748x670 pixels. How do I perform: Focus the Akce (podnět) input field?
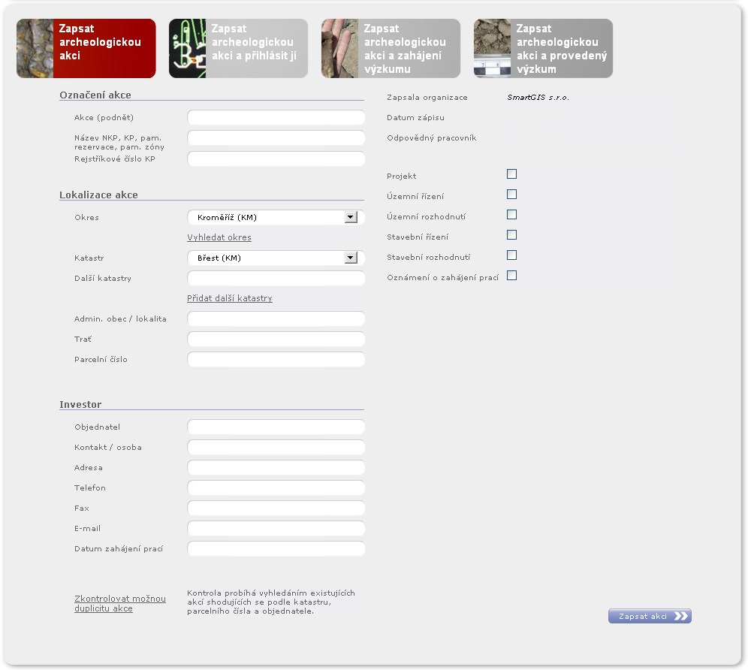(276, 118)
